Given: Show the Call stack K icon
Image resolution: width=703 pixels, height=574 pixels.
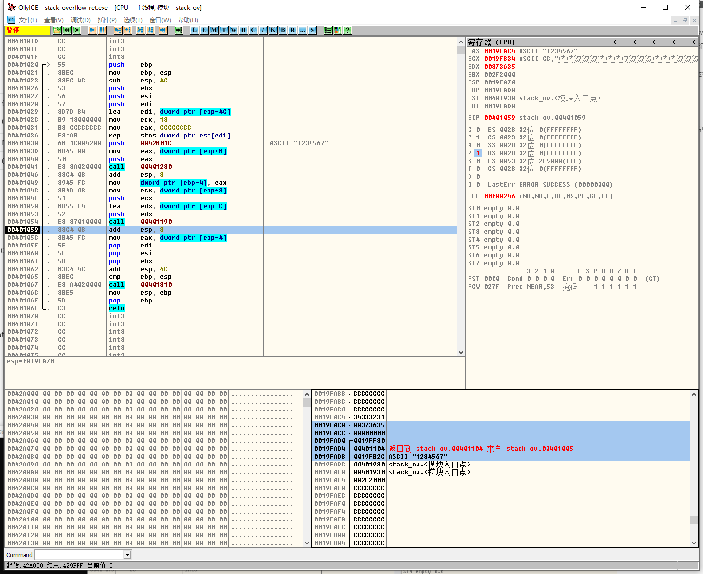Looking at the screenshot, I should 273,30.
